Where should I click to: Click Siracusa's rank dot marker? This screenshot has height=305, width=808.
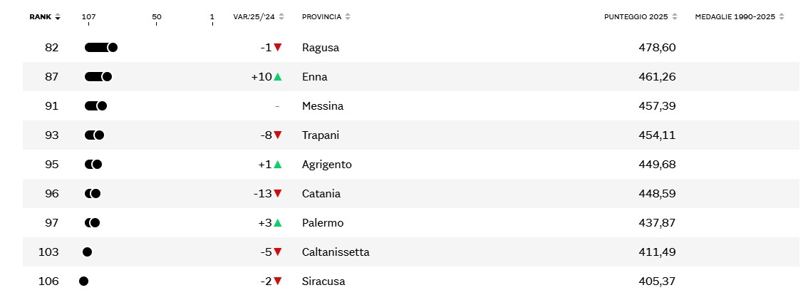(x=83, y=281)
